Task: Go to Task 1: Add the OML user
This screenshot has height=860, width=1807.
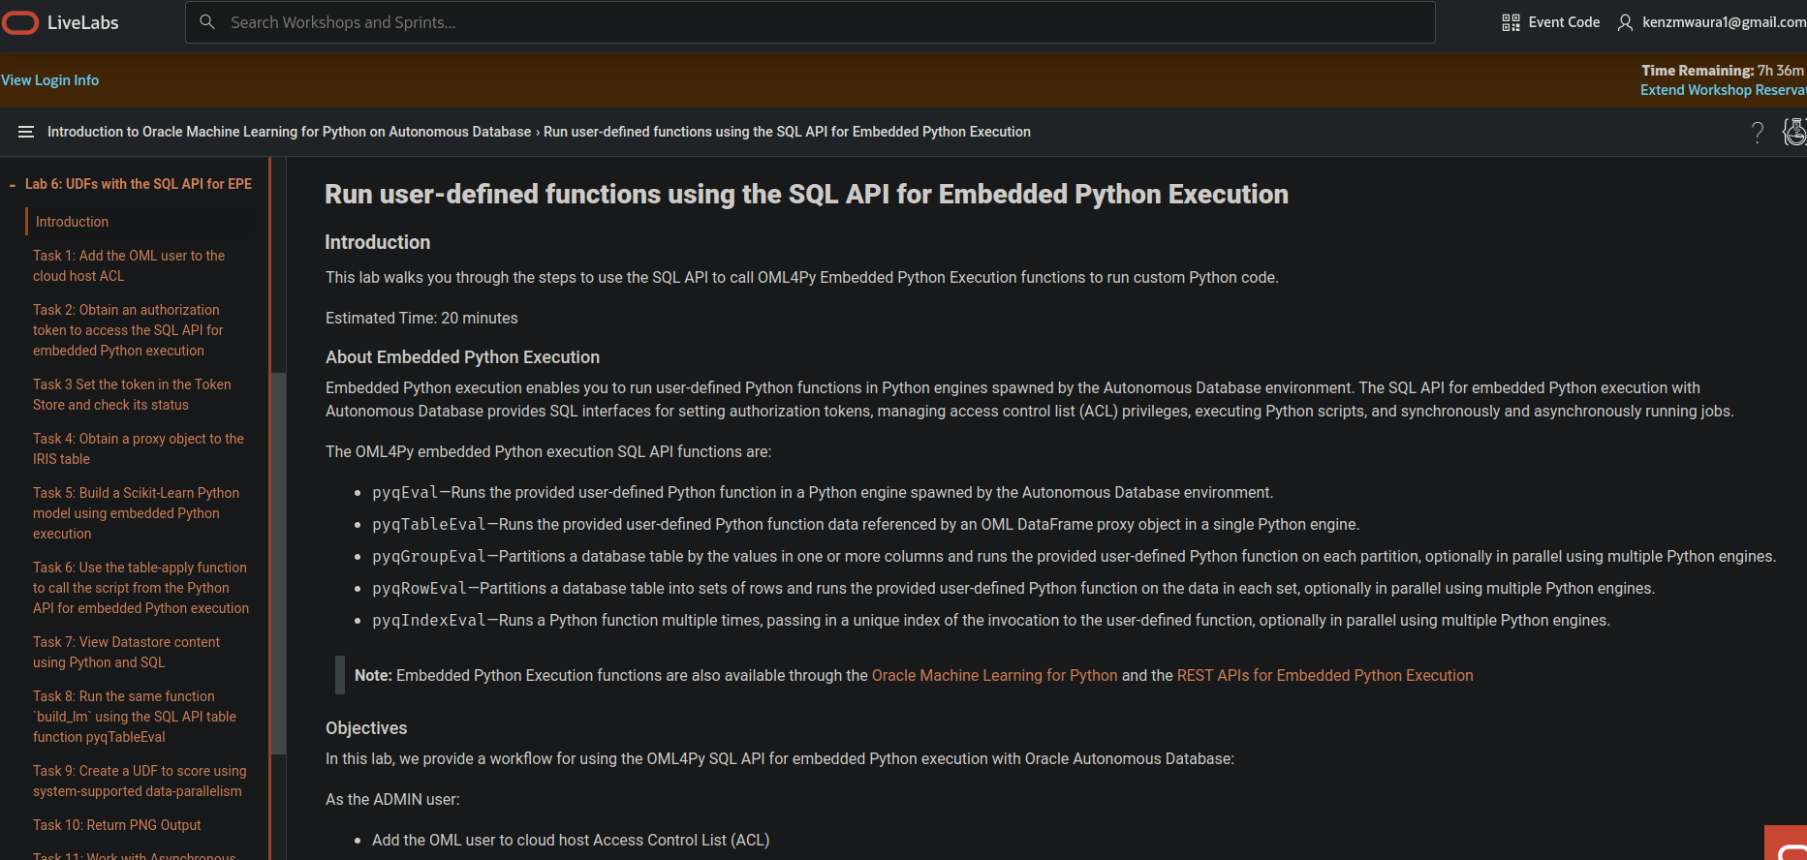Action: pos(129,265)
